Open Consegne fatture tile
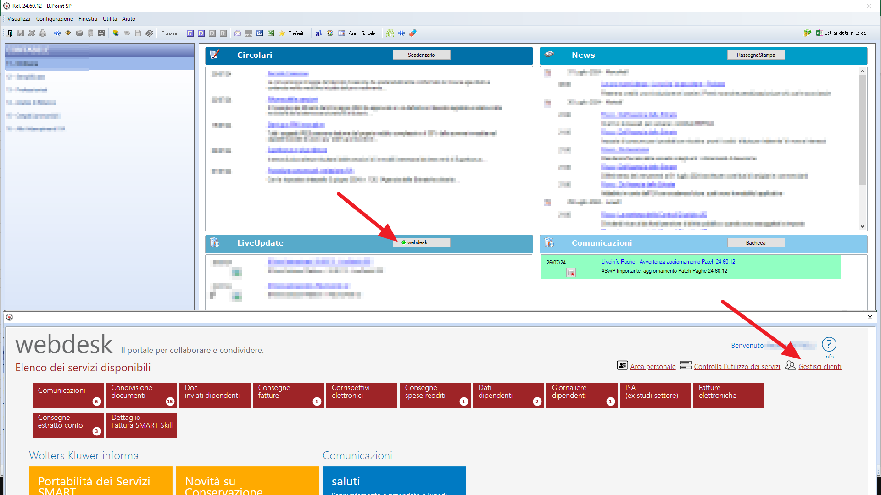881x495 pixels. (x=288, y=395)
